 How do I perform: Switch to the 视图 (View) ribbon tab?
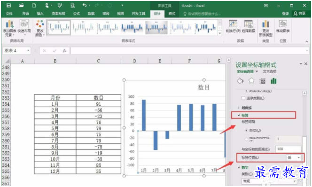click(x=120, y=14)
